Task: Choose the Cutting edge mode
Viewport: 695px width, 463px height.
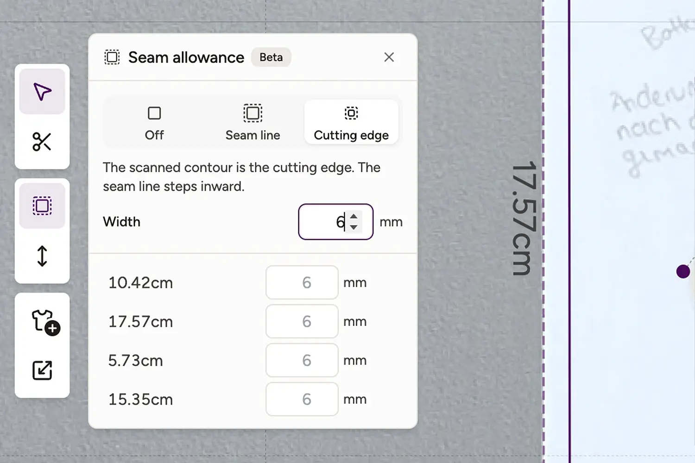Action: pos(351,123)
